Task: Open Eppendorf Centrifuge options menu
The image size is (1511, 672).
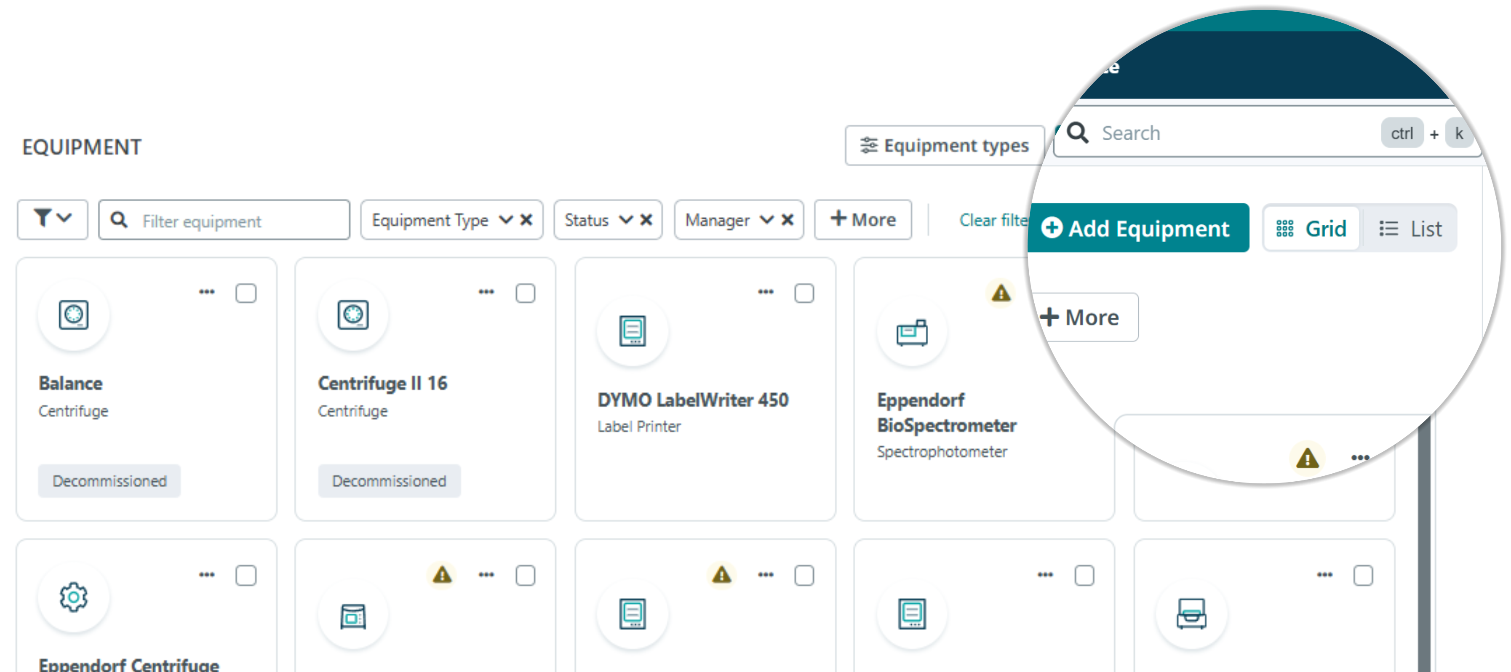Action: tap(206, 575)
